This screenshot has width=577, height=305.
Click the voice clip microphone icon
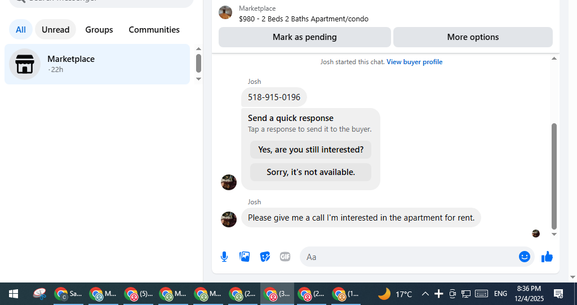224,257
